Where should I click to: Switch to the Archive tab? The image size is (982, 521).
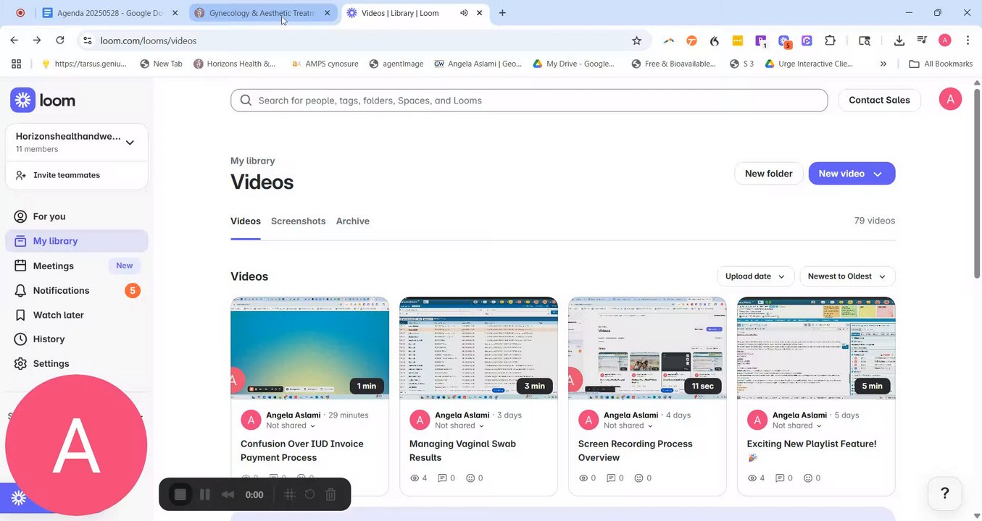353,221
